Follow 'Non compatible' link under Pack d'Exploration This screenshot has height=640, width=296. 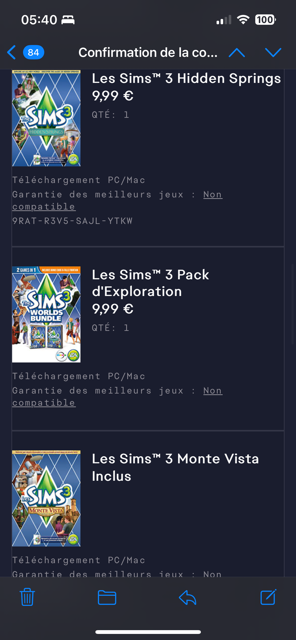pyautogui.click(x=117, y=397)
